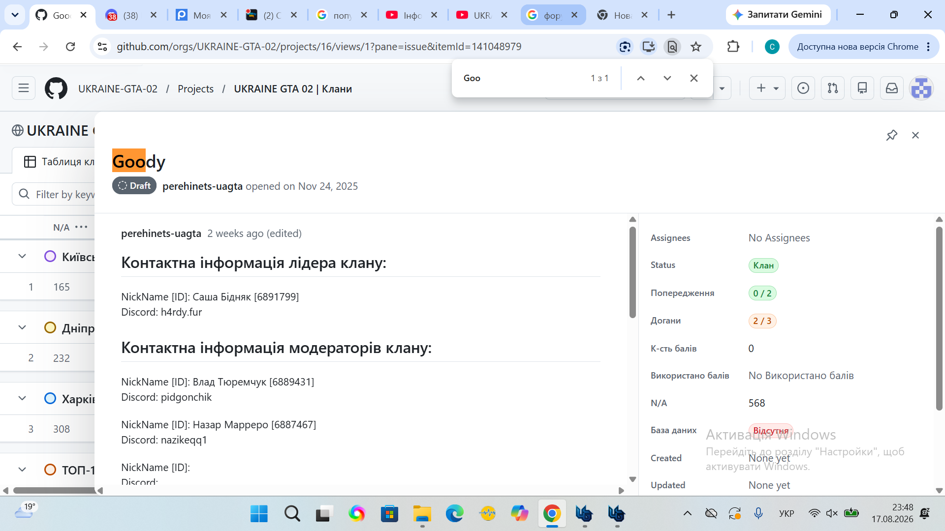Collapse the ТОП-1 group chevron
Viewport: 945px width, 531px height.
22,470
